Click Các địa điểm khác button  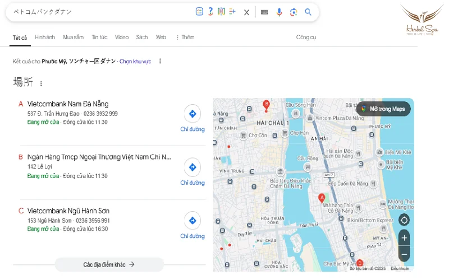click(x=109, y=264)
